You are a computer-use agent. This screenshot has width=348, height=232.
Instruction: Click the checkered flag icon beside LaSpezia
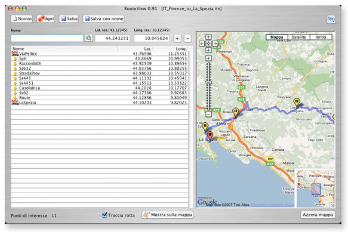pos(15,102)
